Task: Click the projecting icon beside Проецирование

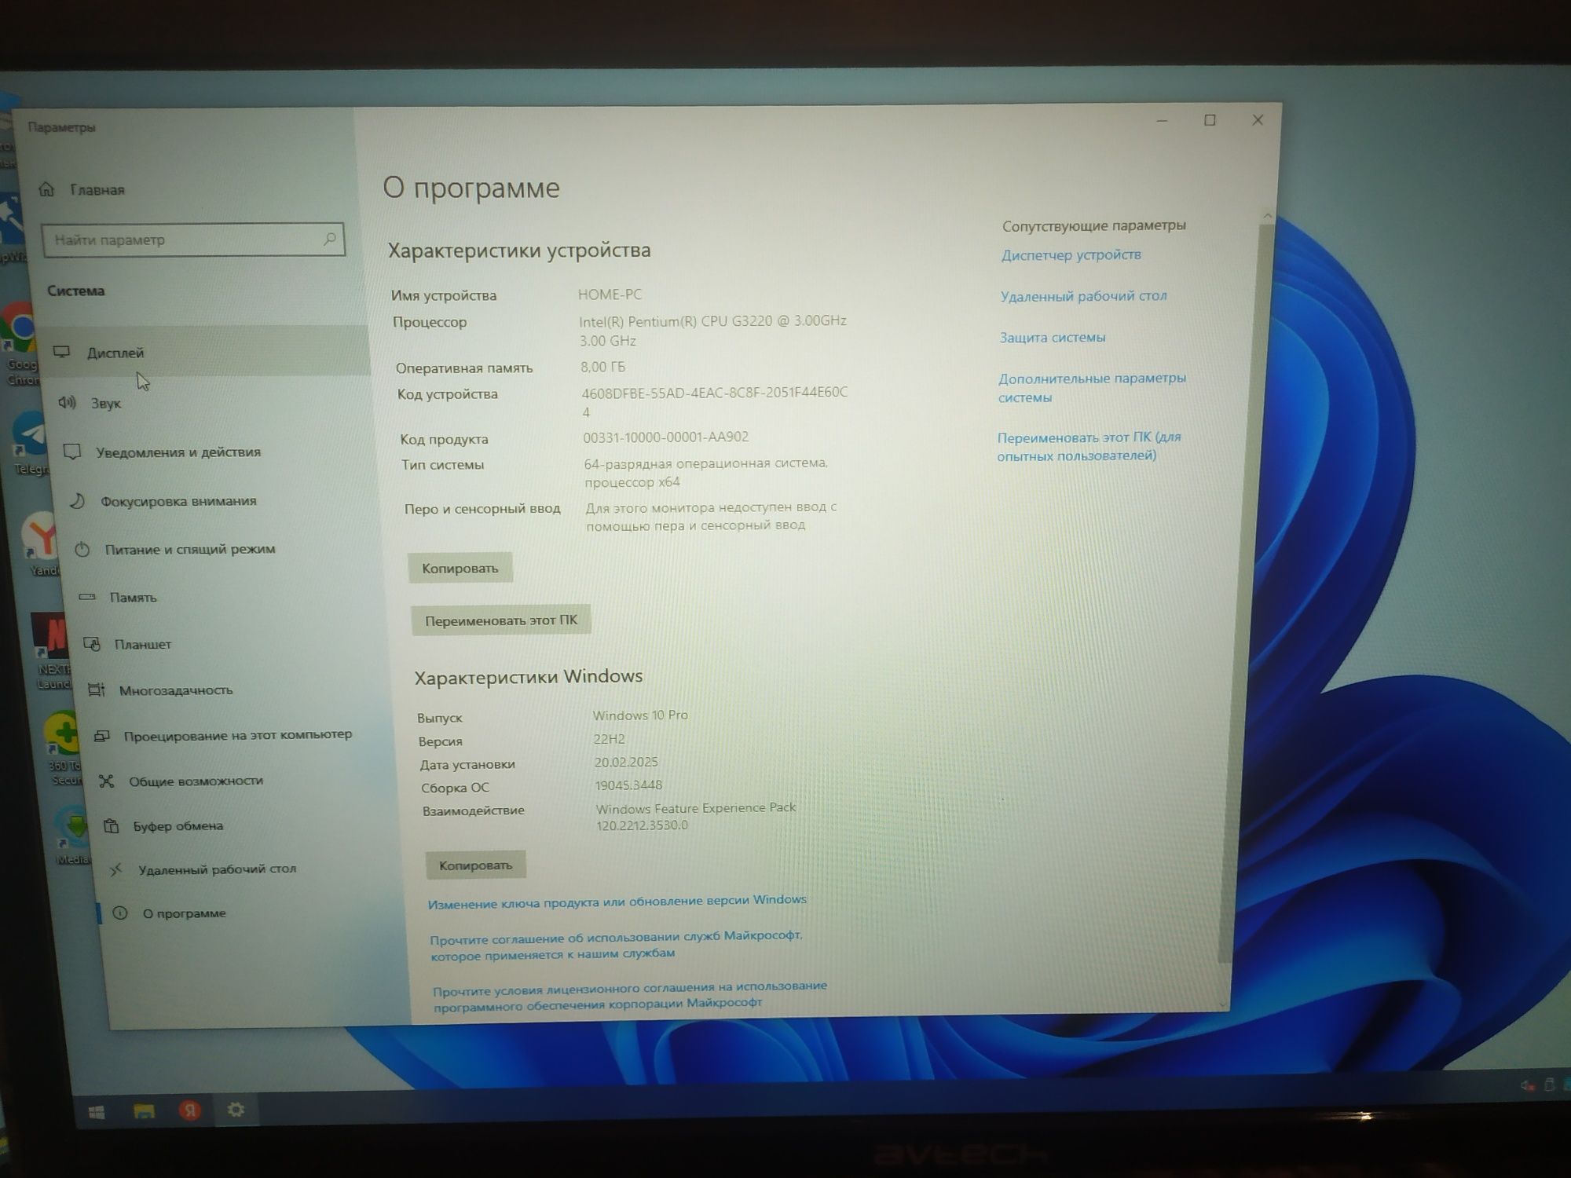Action: (101, 736)
